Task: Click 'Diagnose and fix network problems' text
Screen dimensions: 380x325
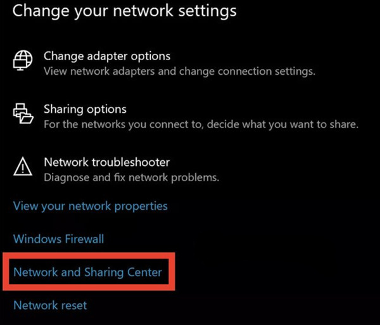Action: coord(131,178)
